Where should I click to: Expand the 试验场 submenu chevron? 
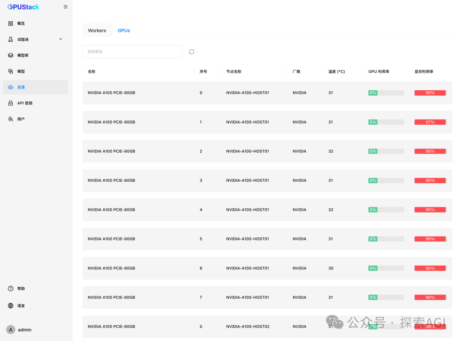(61, 39)
